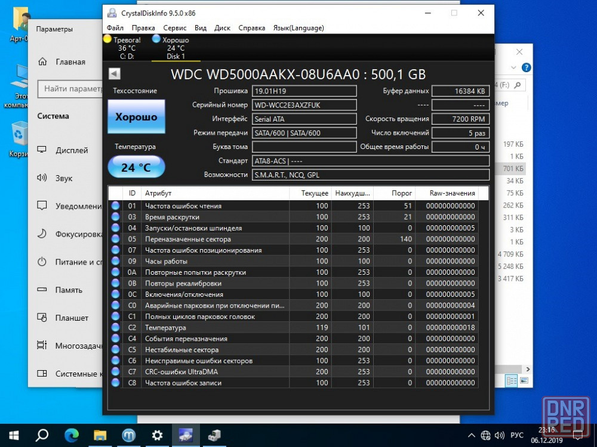Open Дисплей settings in Параметры window
Image resolution: width=597 pixels, height=447 pixels.
pos(66,150)
